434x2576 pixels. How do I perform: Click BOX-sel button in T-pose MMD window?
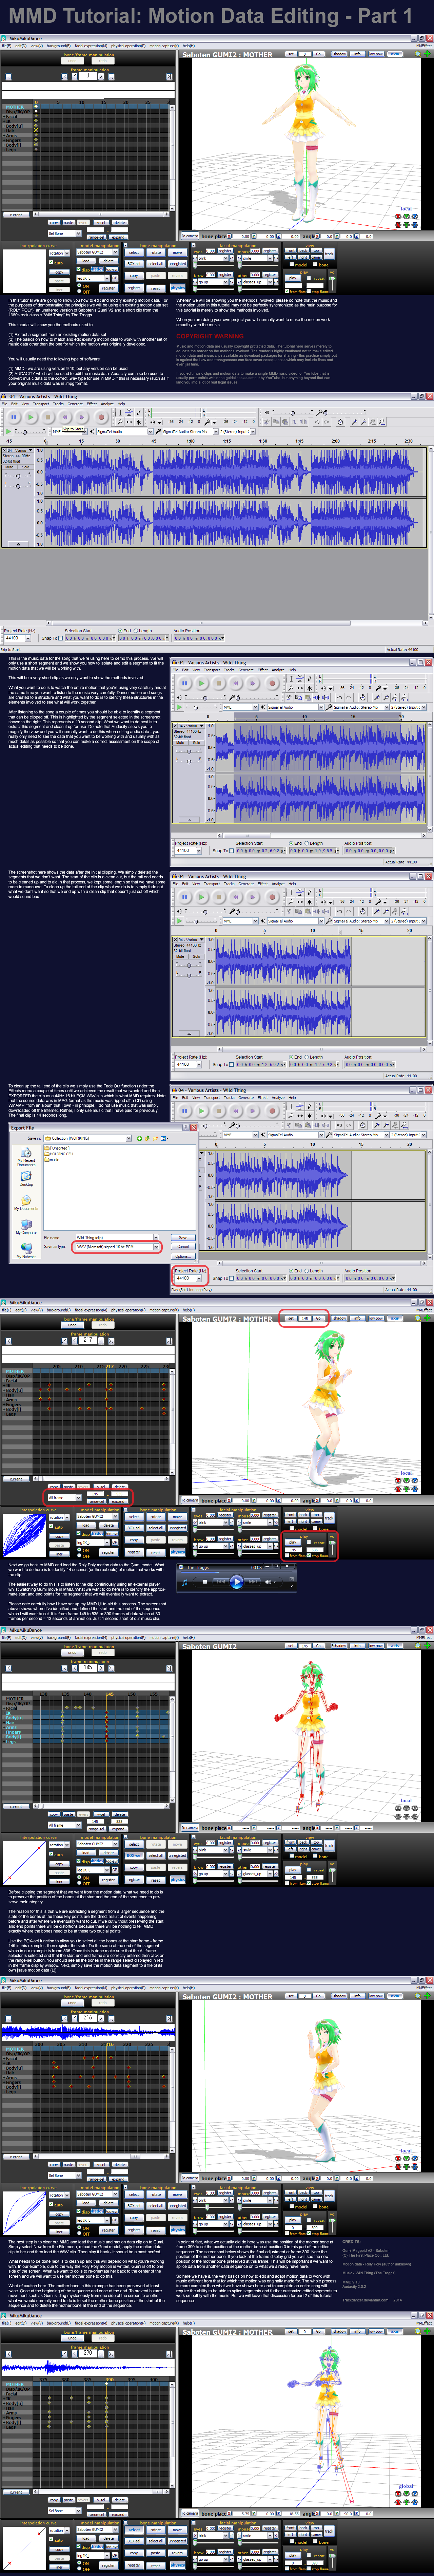(x=134, y=264)
